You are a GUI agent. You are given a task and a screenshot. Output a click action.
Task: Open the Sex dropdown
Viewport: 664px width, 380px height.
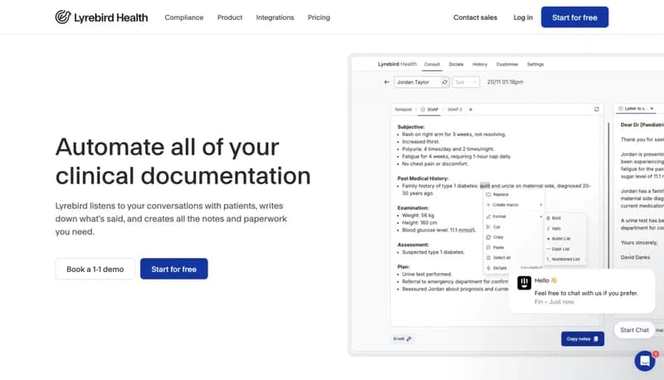466,82
